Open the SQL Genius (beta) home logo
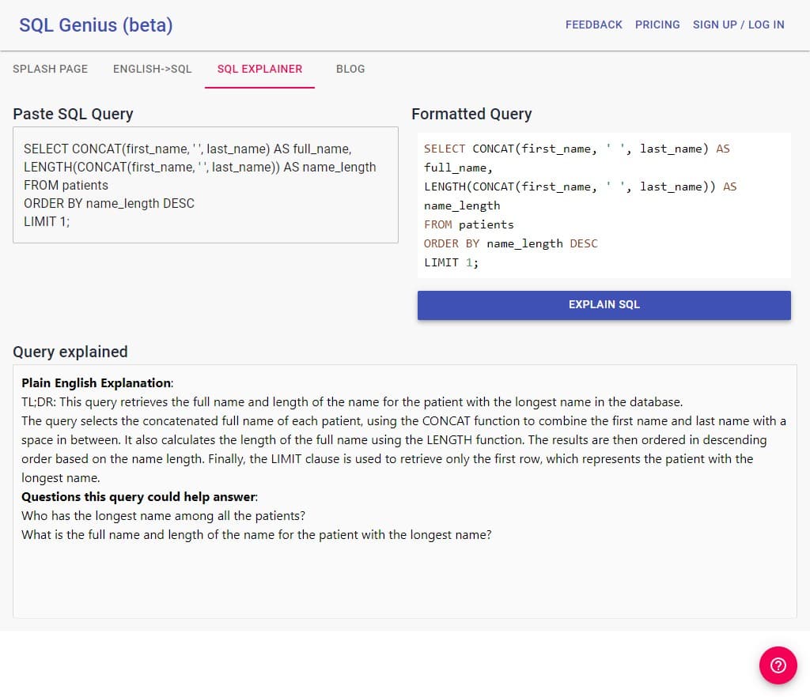The width and height of the screenshot is (810, 697). click(96, 25)
